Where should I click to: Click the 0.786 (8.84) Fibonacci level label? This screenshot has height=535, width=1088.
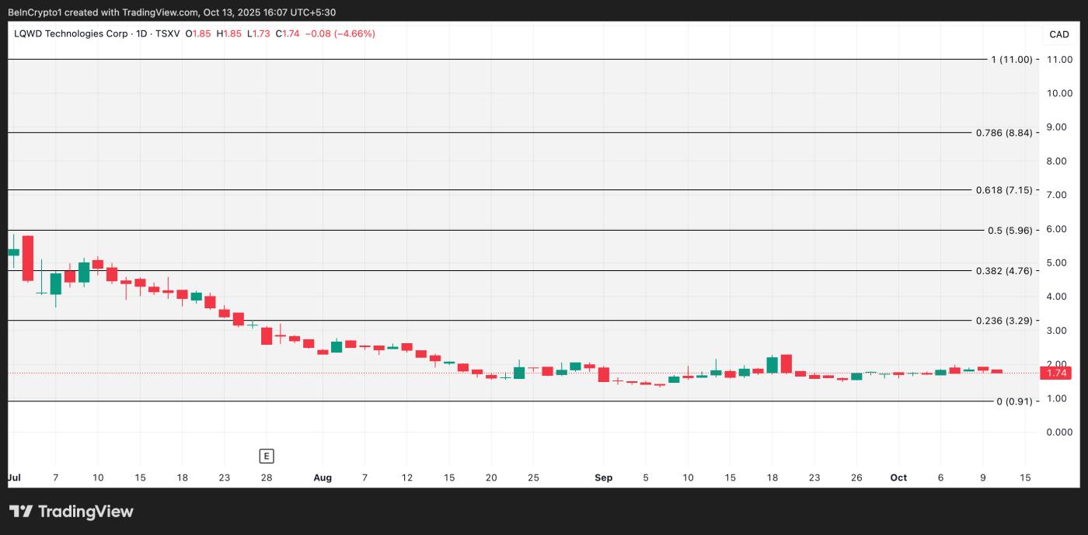[1003, 133]
